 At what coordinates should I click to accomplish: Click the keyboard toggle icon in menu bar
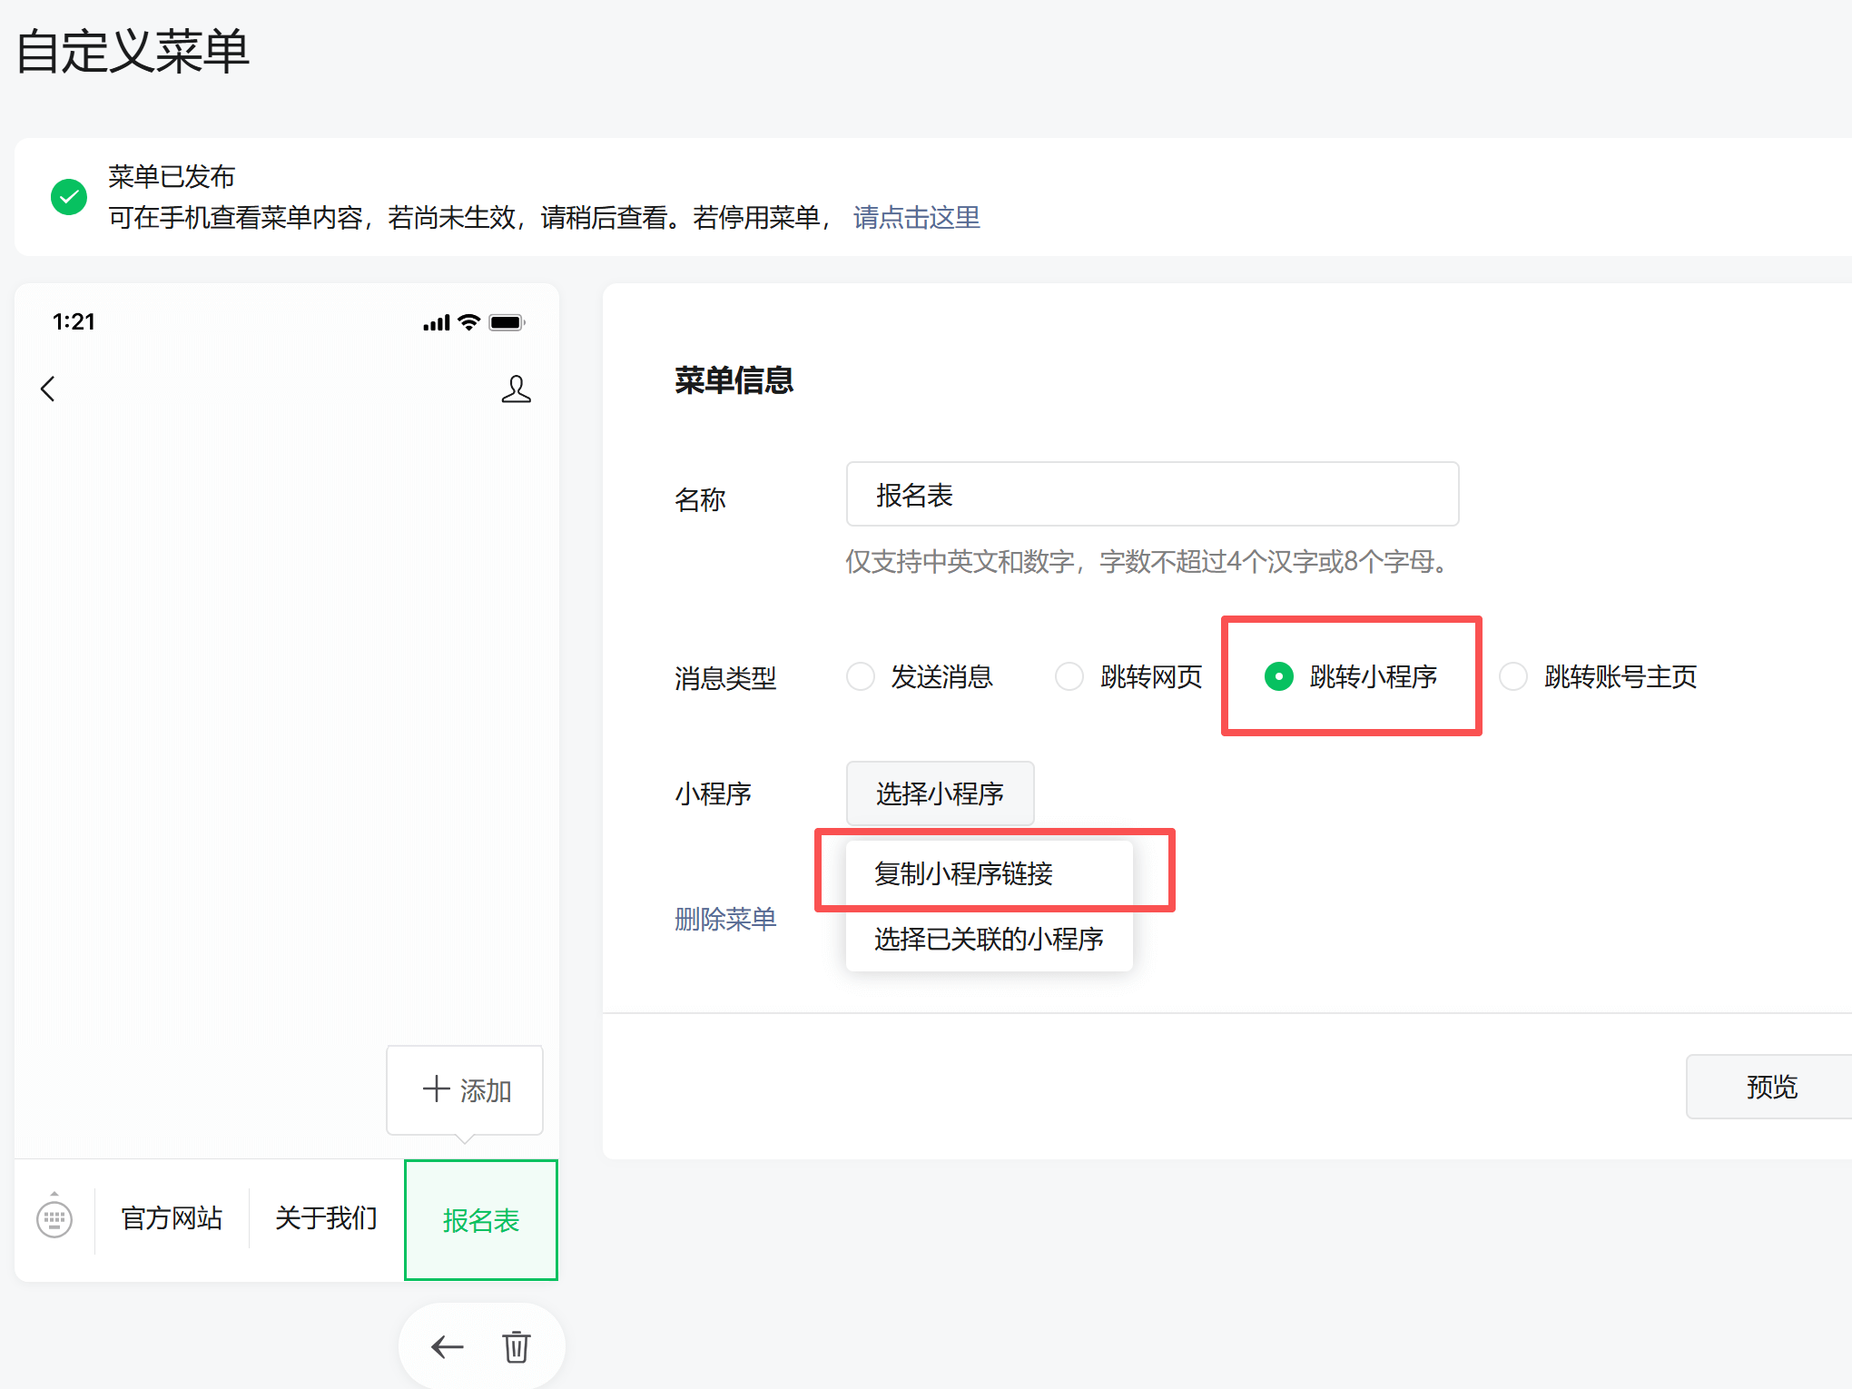click(x=54, y=1218)
